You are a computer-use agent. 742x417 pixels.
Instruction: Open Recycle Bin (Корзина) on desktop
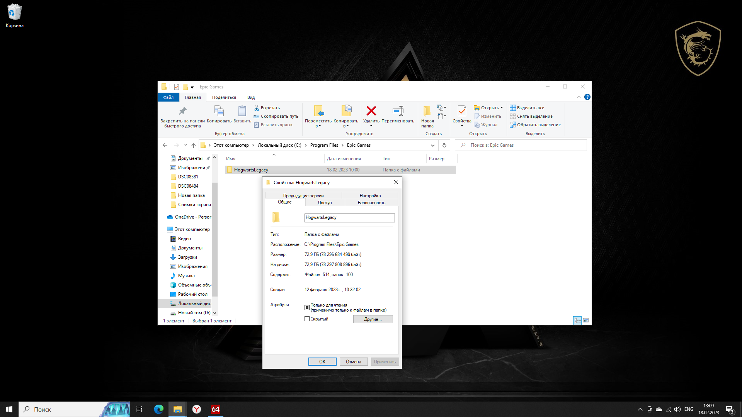click(x=15, y=16)
